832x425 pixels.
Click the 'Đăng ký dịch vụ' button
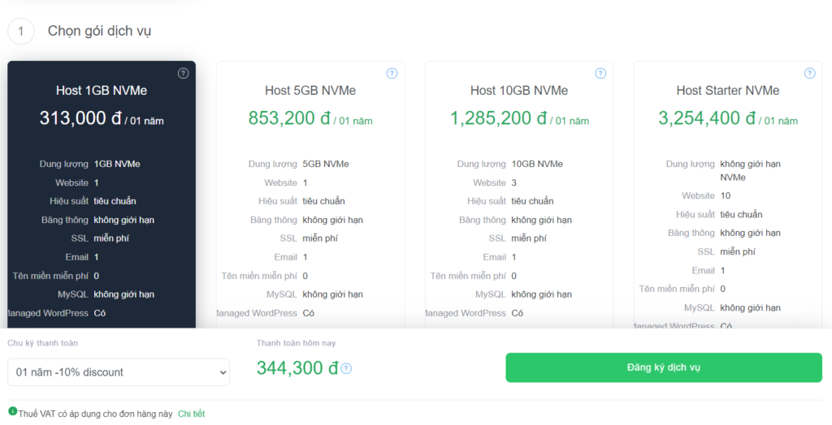coord(664,367)
